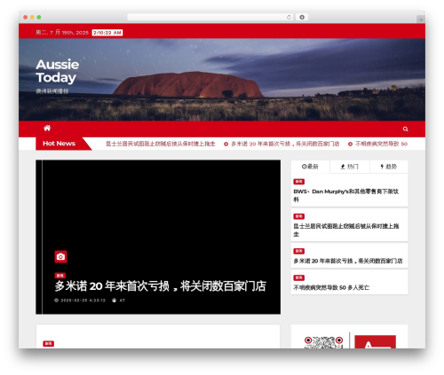Image resolution: width=444 pixels, height=375 pixels.
Task: Click ticker item 多米诺 20 年来首次亏损
Action: click(x=285, y=144)
